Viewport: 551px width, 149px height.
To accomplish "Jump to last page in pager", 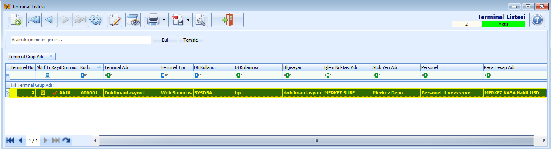I will tap(56, 141).
